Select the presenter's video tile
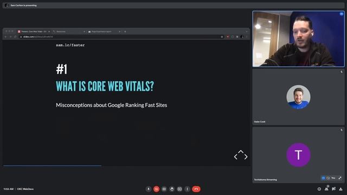Screen dimensions: 347x195 click(299, 39)
